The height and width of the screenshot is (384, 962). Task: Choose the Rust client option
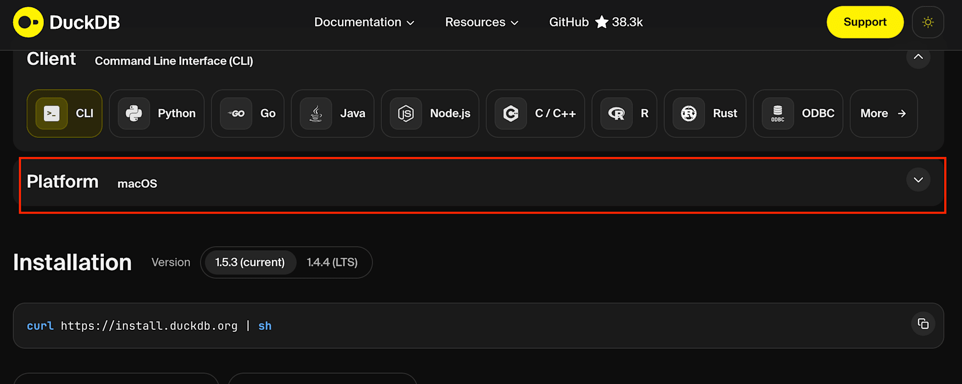pyautogui.click(x=705, y=114)
